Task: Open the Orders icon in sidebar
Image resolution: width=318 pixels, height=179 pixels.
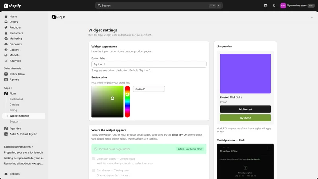Action: [x=6, y=22]
